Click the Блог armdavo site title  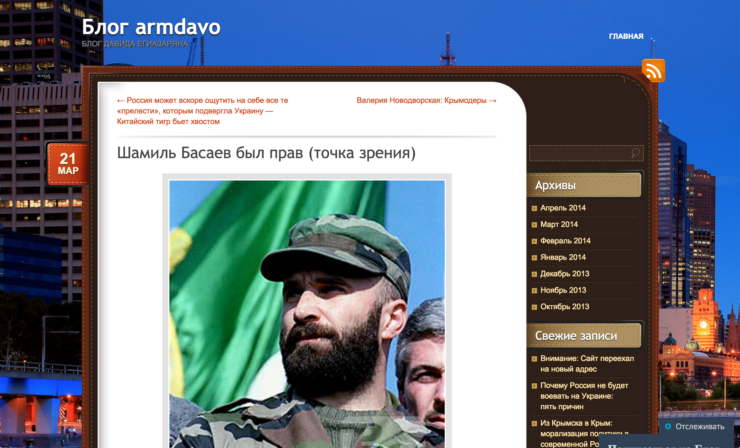[151, 27]
